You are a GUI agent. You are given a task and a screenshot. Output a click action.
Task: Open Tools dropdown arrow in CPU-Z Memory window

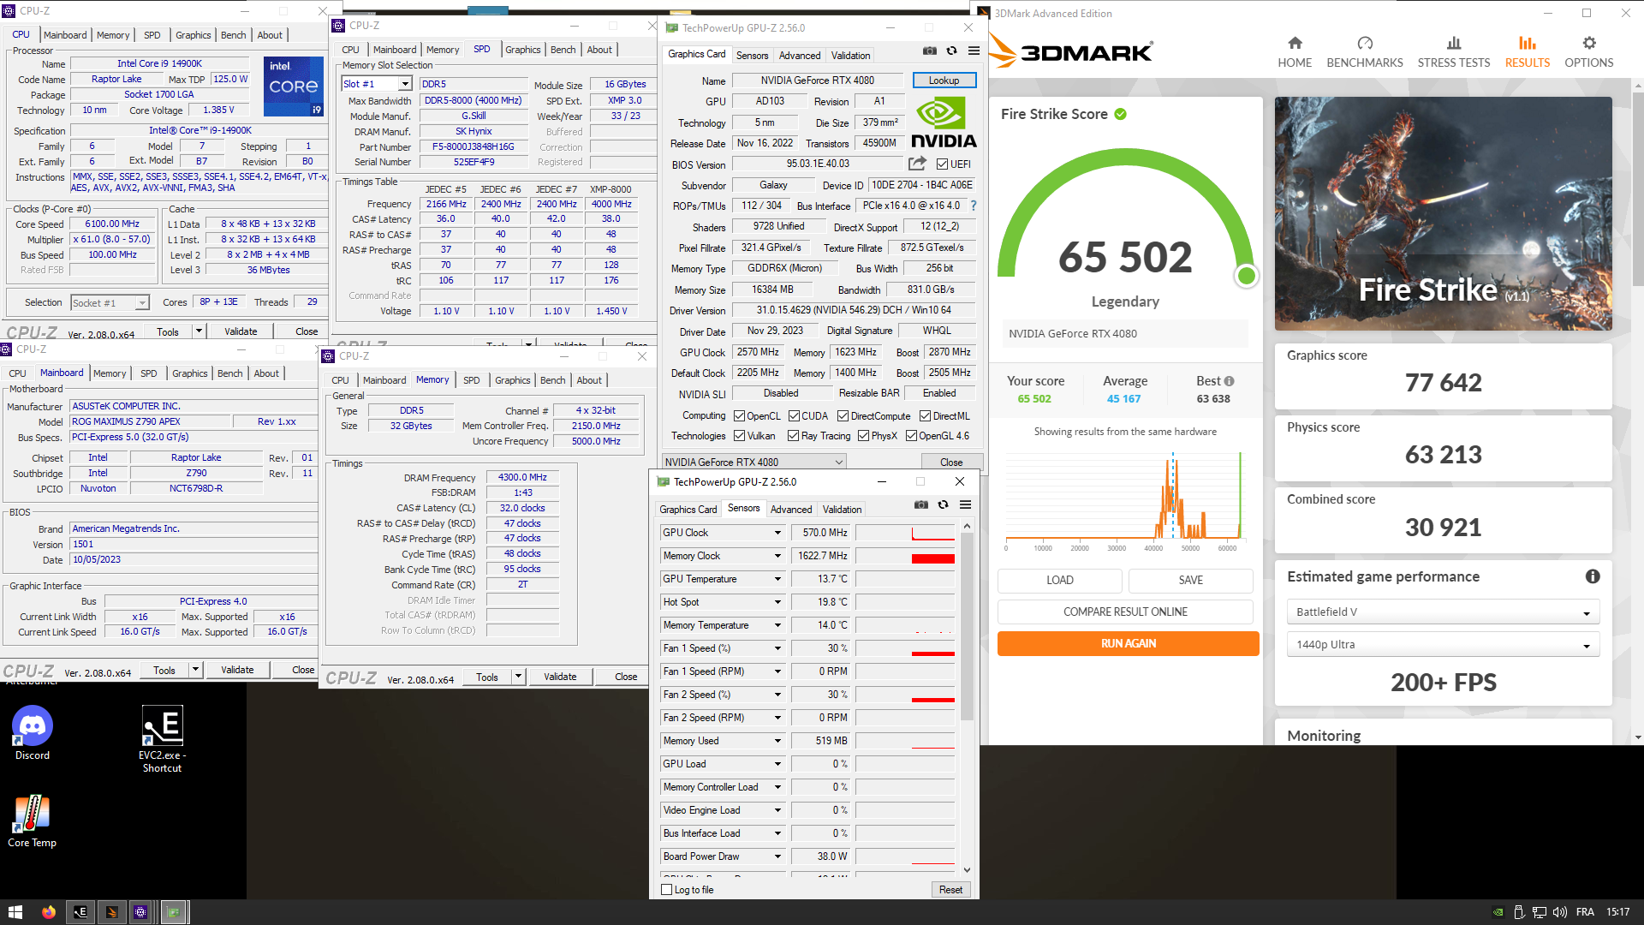518,677
